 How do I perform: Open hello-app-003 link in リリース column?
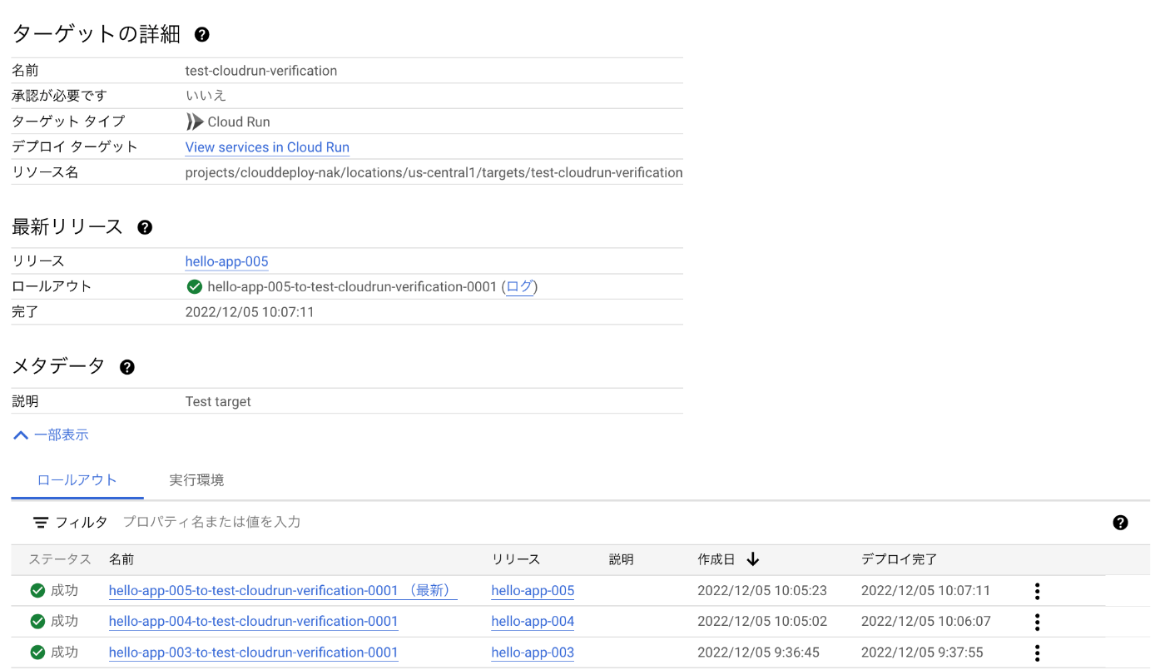coord(533,653)
